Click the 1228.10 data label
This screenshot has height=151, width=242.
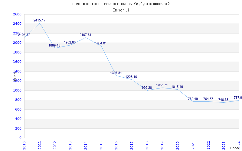click(131, 77)
